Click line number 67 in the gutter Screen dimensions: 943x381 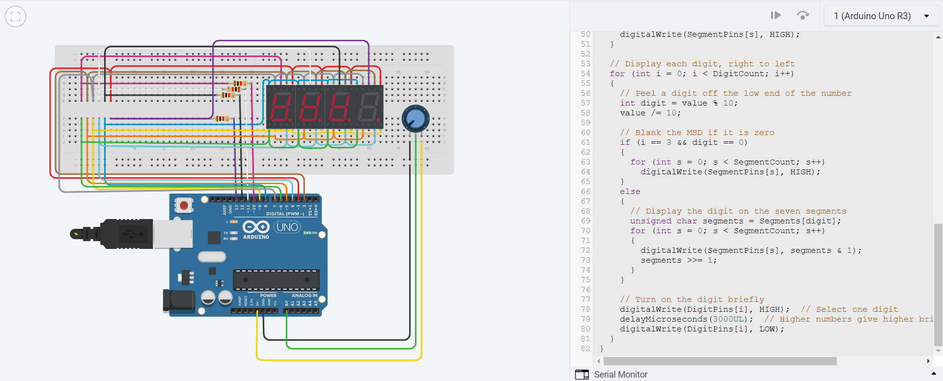[585, 201]
